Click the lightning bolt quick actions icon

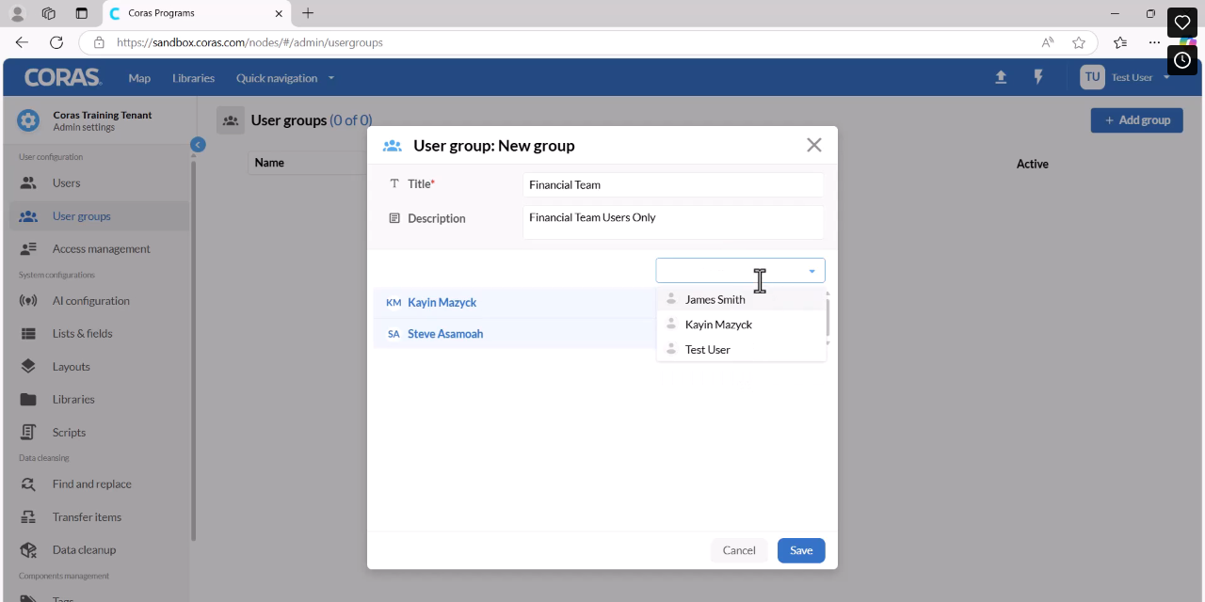pos(1038,77)
